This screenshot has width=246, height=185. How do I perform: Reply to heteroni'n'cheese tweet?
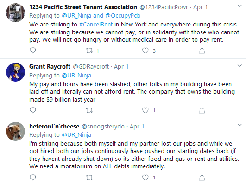point(33,178)
